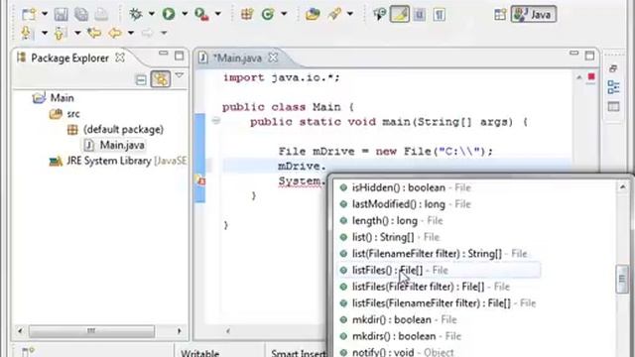
Task: Save the file with the floppy icon
Action: (62, 15)
